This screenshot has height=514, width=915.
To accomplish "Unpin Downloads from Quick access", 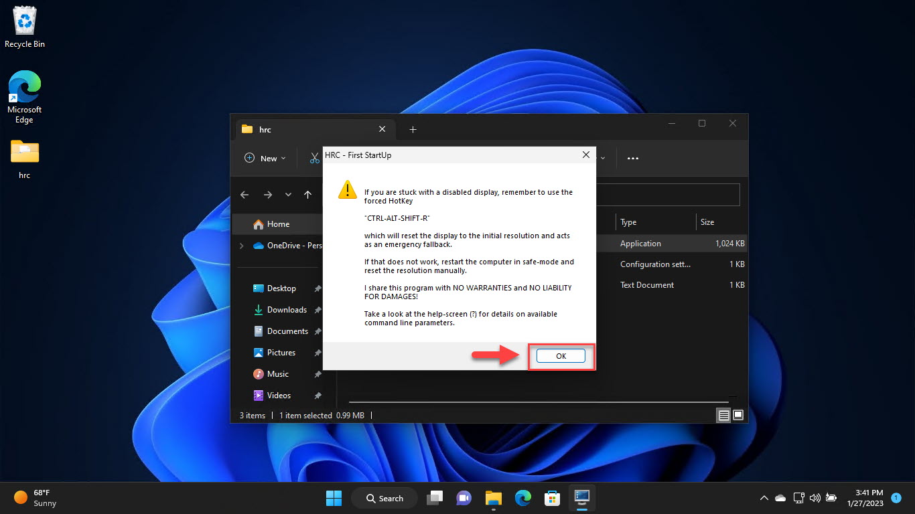I will click(317, 310).
